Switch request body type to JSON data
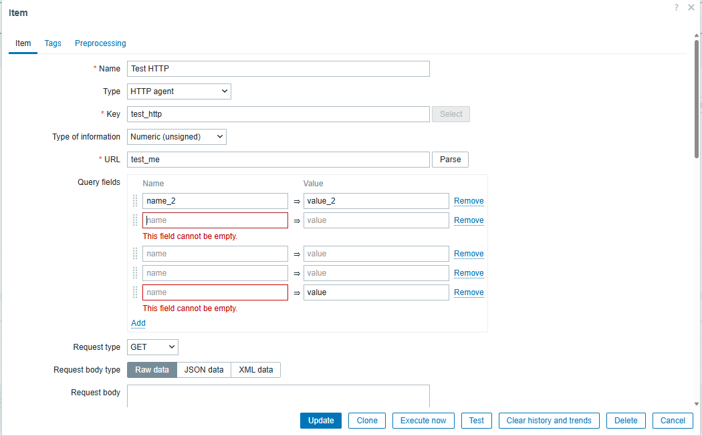Screen dimensions: 702x436 pyautogui.click(x=204, y=370)
